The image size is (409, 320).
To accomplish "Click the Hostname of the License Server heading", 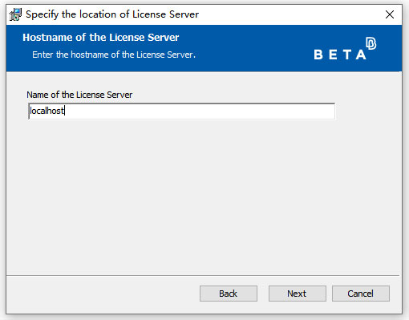I will (x=101, y=38).
